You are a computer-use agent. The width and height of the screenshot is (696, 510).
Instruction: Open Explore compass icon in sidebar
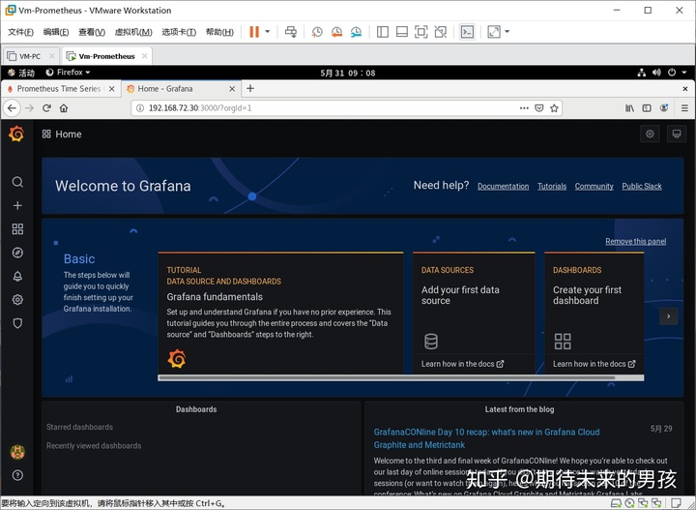point(17,253)
